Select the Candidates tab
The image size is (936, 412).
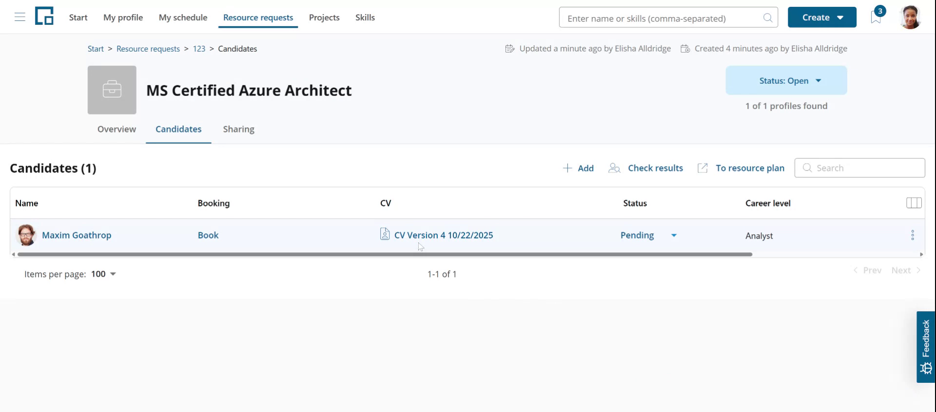[178, 129]
